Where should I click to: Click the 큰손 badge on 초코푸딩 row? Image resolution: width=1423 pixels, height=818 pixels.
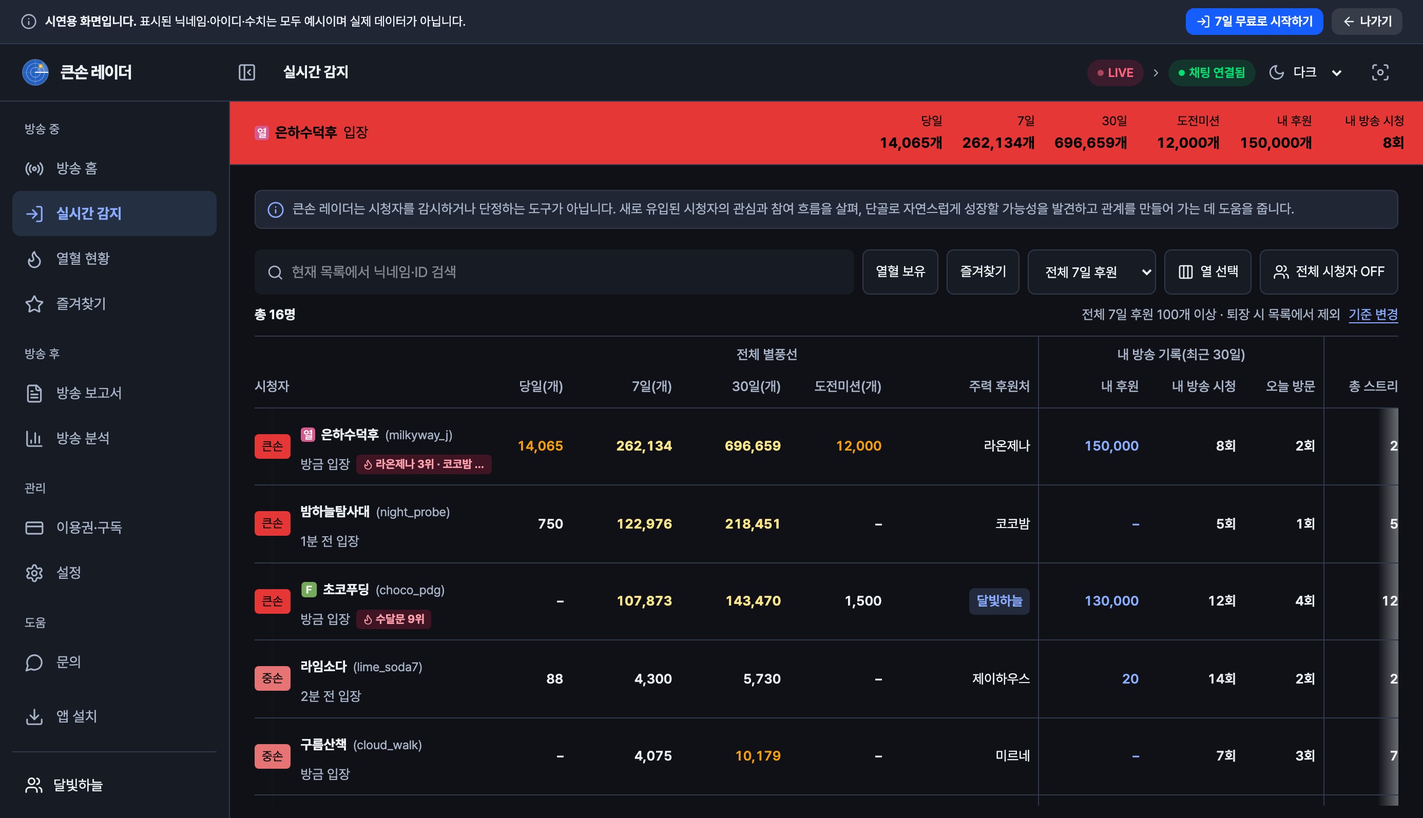(x=273, y=601)
